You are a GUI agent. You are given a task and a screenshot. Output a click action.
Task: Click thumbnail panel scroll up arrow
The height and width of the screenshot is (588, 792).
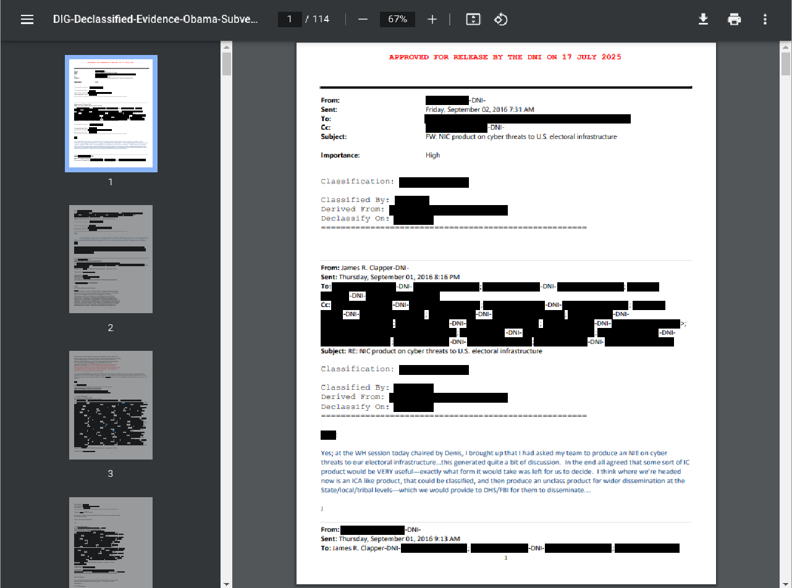point(227,47)
